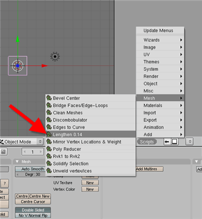202x219 pixels.
Task: Click the Centre button
Action: 22,196
